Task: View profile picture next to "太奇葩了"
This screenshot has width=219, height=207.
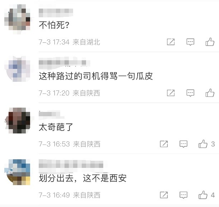Action: coord(18,121)
